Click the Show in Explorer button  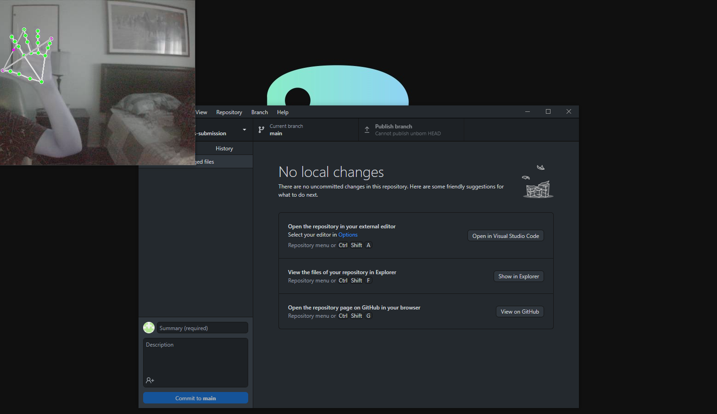(519, 276)
